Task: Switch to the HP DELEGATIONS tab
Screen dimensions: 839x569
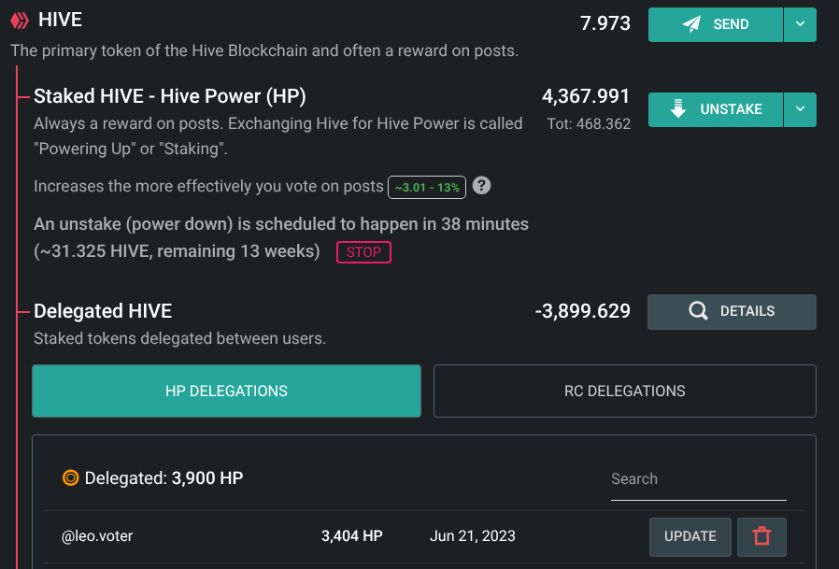Action: (x=226, y=391)
